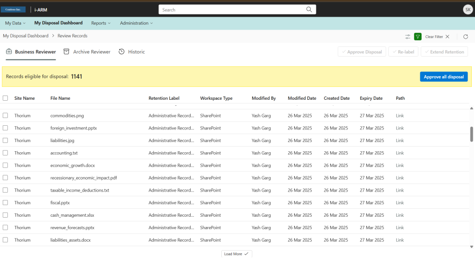
Task: Click the Load More button label
Action: pos(233,254)
